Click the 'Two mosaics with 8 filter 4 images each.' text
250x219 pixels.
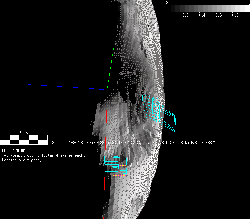tap(44, 155)
